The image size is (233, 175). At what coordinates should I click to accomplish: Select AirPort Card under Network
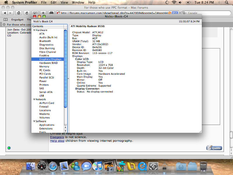(x=47, y=103)
